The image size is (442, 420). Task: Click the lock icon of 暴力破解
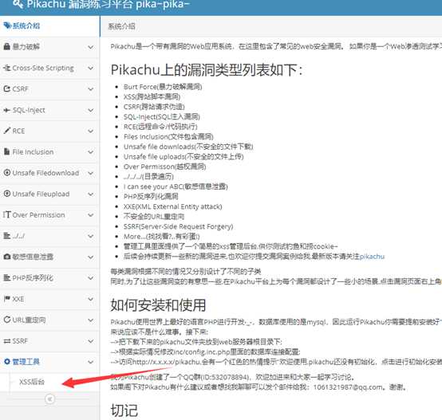click(x=6, y=46)
